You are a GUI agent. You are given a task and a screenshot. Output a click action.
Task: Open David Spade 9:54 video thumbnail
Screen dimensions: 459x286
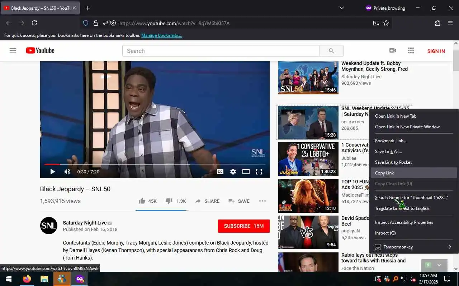pos(308,232)
